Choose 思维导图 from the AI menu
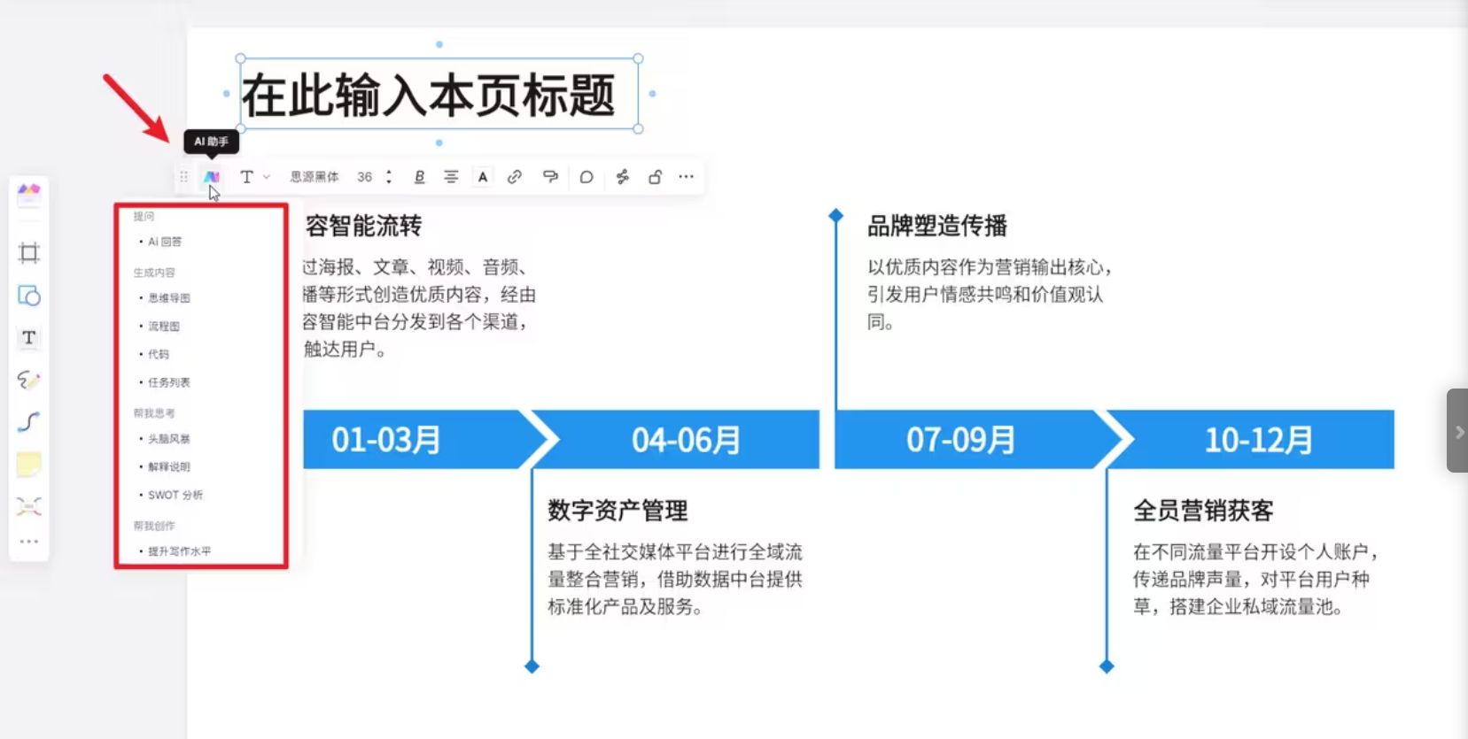This screenshot has height=739, width=1468. coord(168,298)
